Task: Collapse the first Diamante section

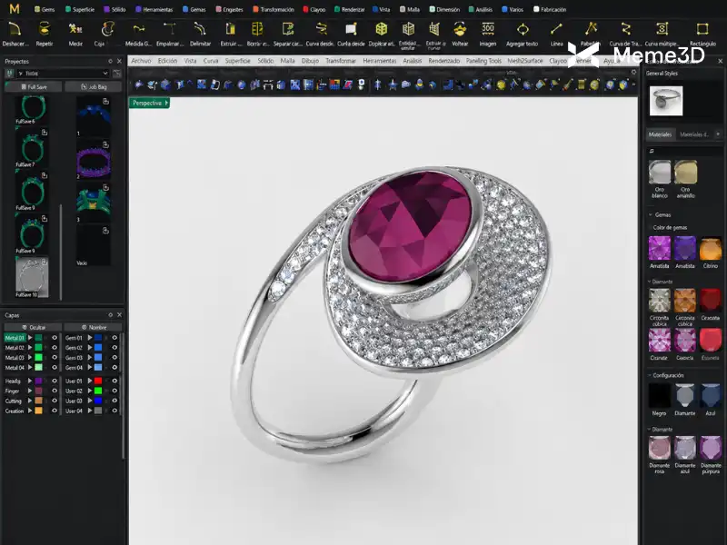Action: coord(649,282)
